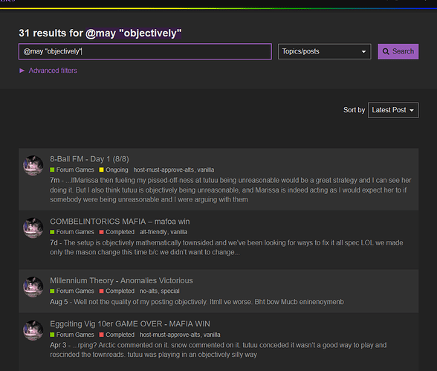Open Millennium Theory - Anomalies Victorious topic
The image size is (437, 371).
tap(121, 281)
